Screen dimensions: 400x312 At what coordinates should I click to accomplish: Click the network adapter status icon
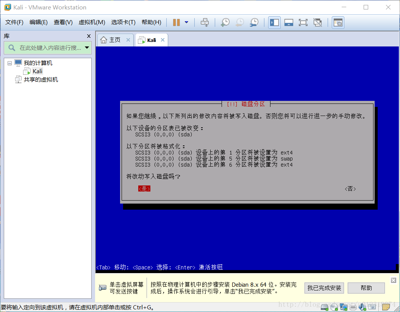343,307
